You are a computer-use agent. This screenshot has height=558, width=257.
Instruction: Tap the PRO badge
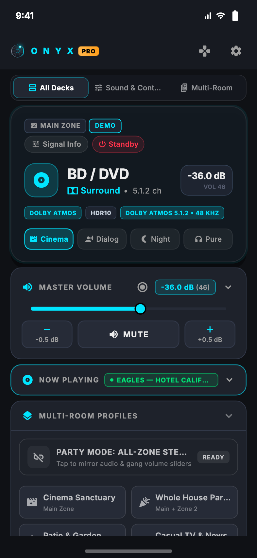coord(89,51)
